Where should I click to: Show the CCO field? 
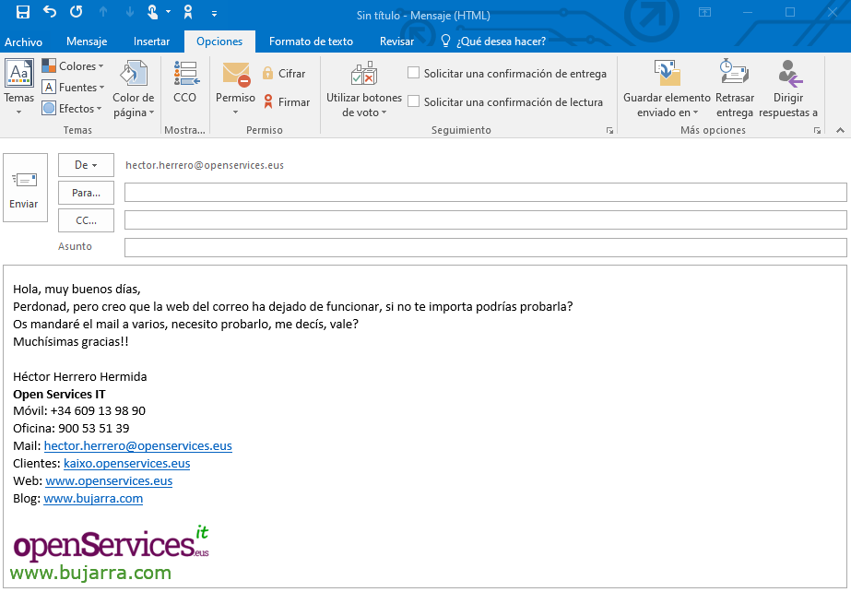tap(185, 81)
